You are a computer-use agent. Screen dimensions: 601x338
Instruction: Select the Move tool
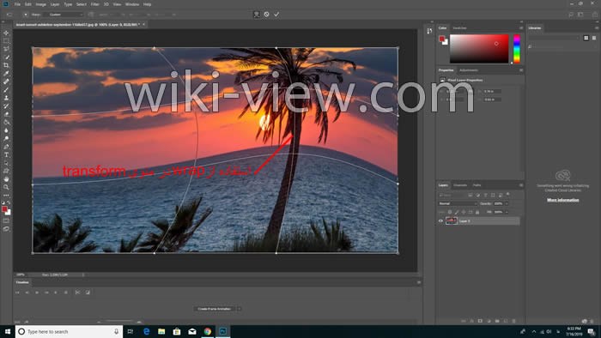(6, 33)
